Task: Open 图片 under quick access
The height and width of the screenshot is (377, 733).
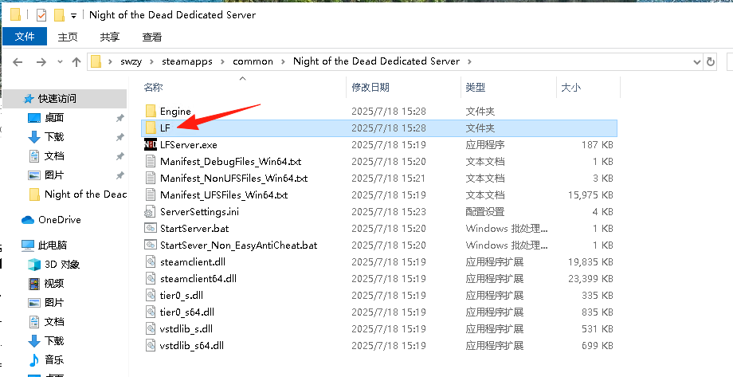Action: [46, 175]
